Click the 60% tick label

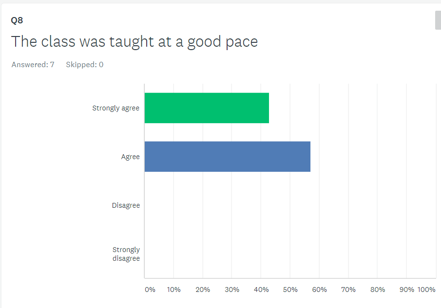coord(319,290)
